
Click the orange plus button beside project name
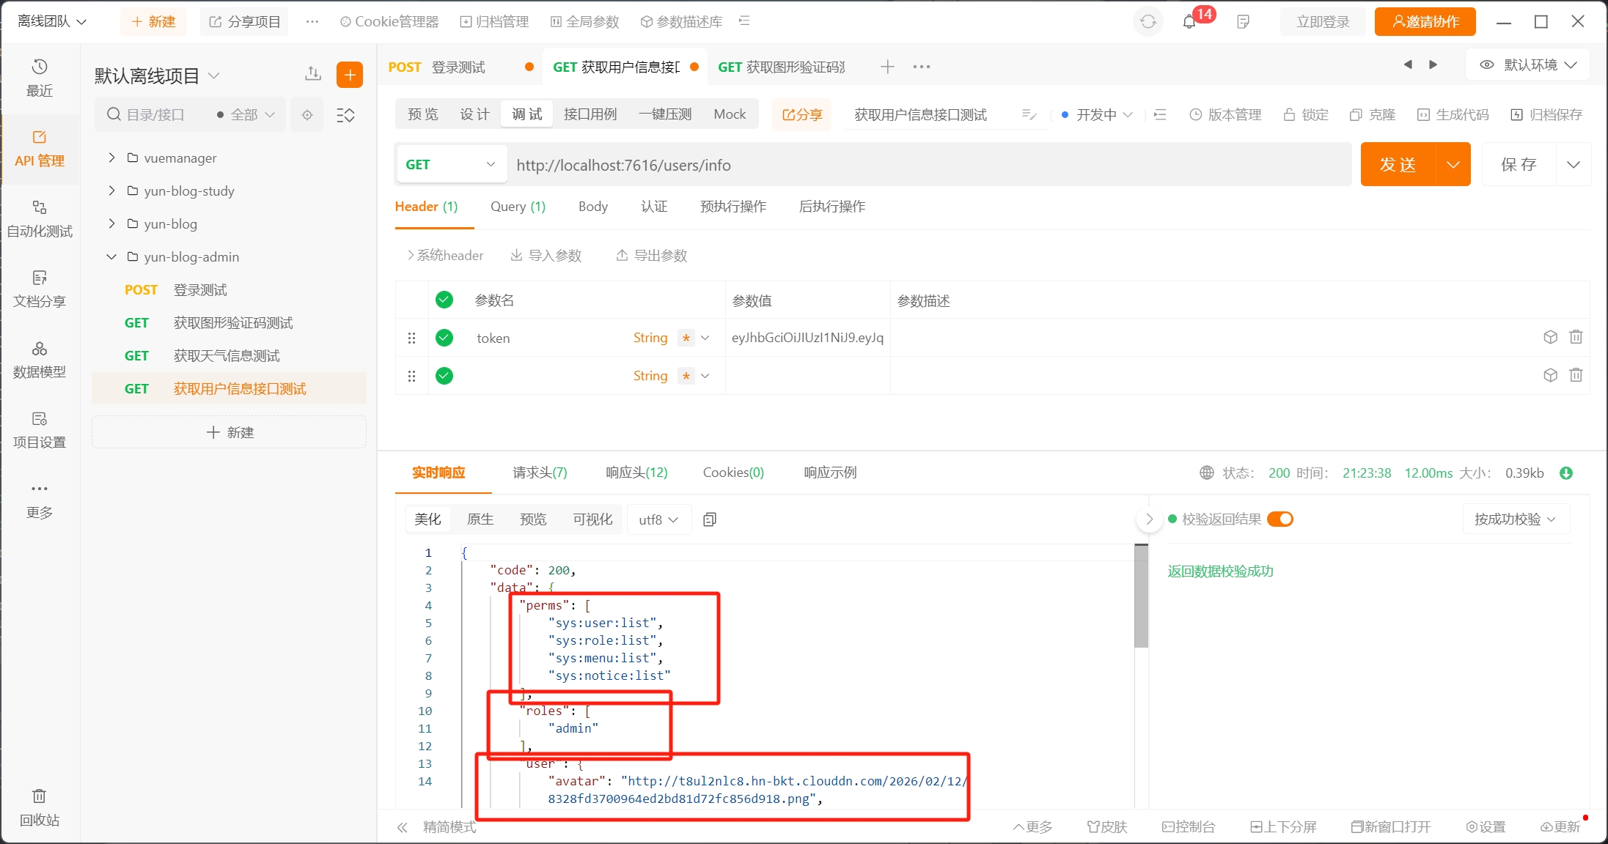pos(350,75)
